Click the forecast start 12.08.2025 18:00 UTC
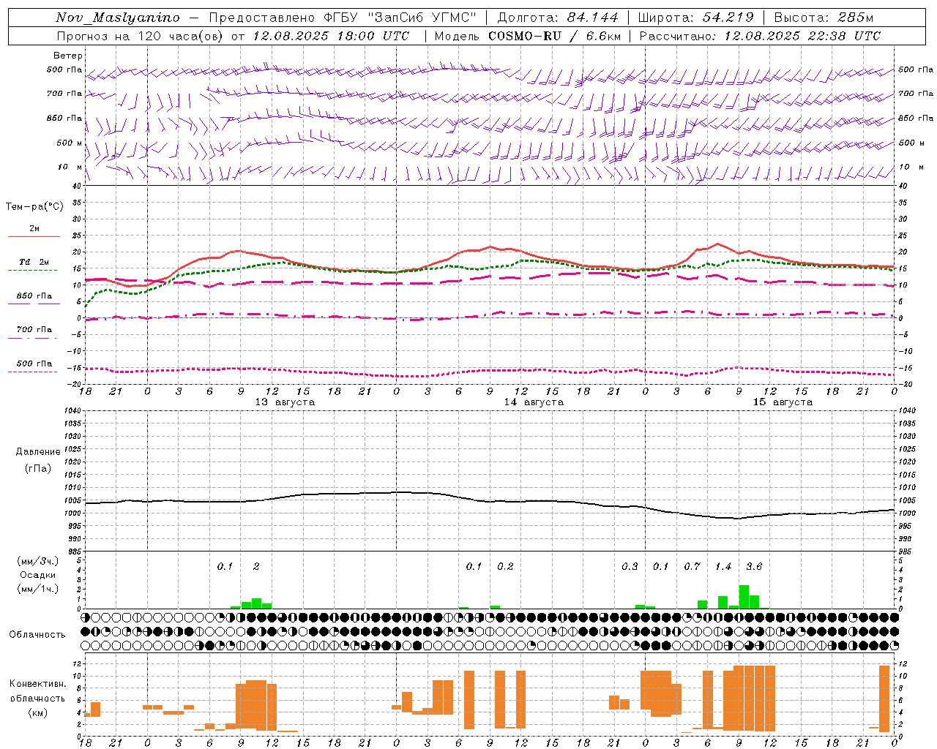The width and height of the screenshot is (937, 749). coord(331,36)
